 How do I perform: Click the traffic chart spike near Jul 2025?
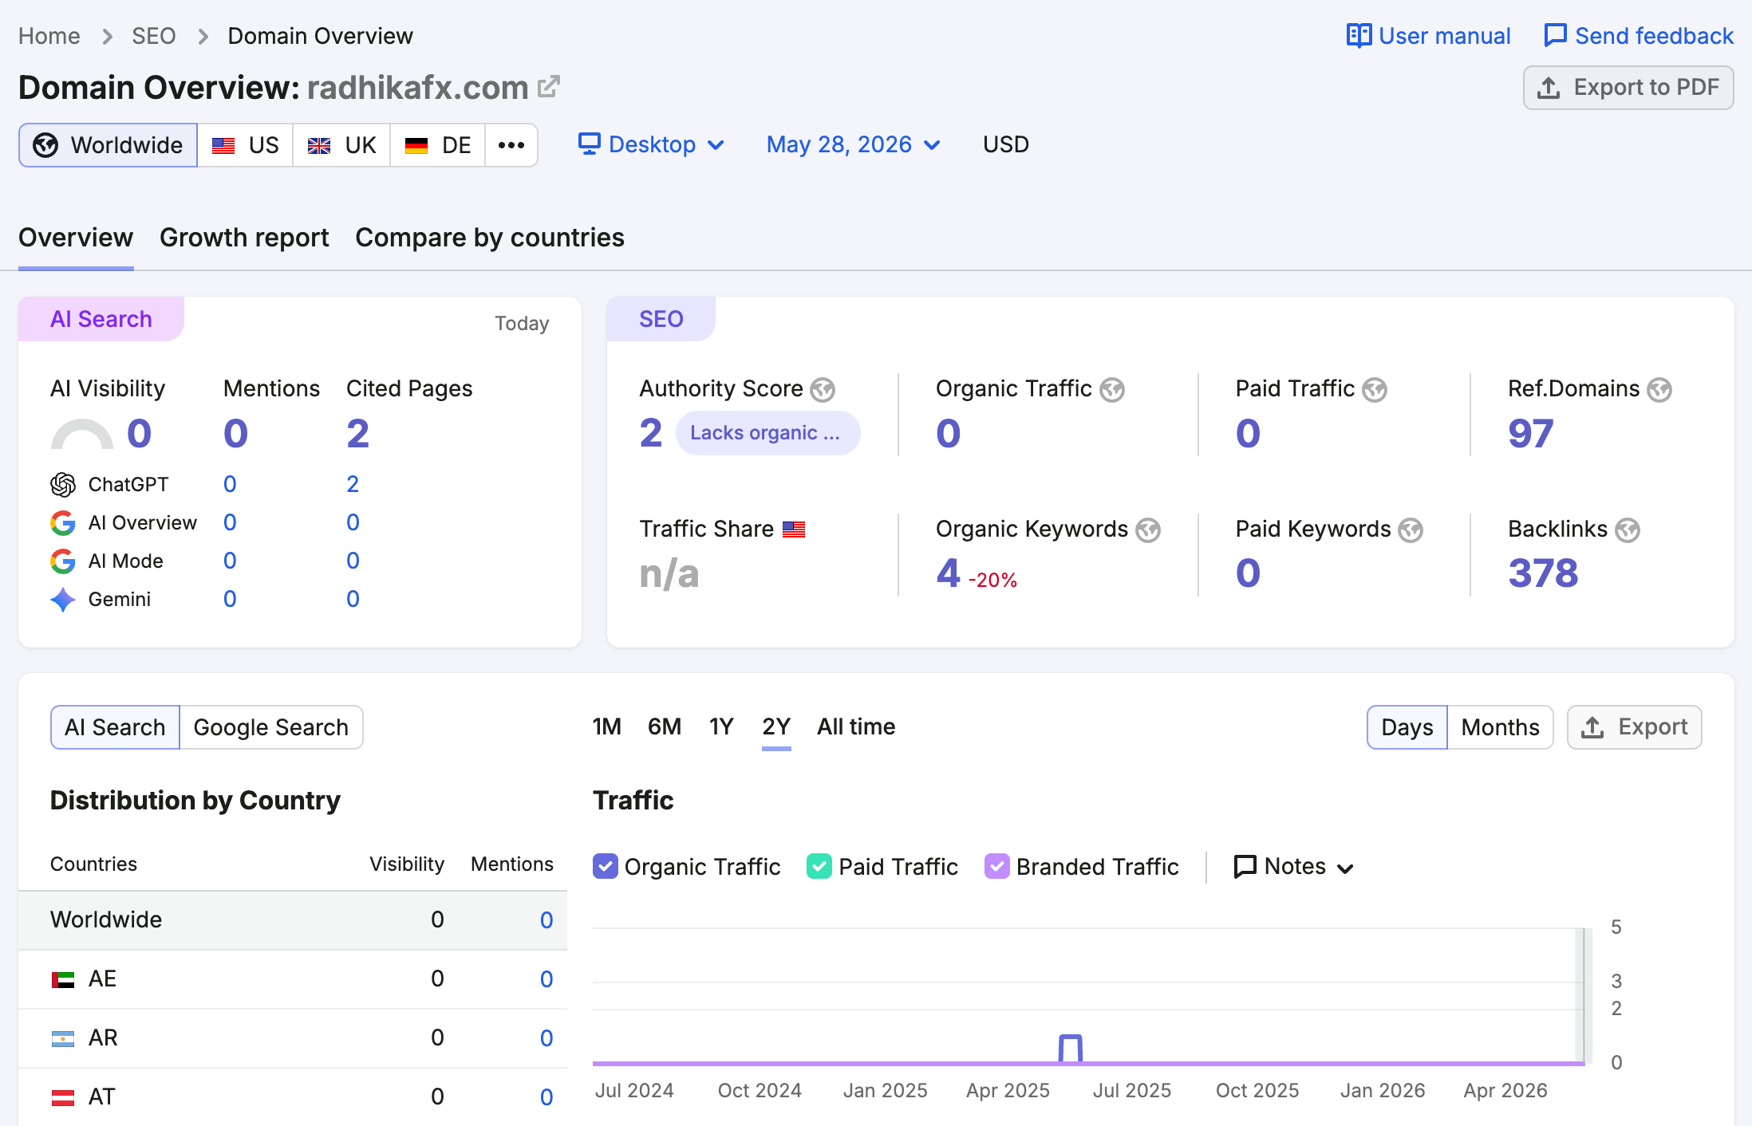click(x=1070, y=1048)
